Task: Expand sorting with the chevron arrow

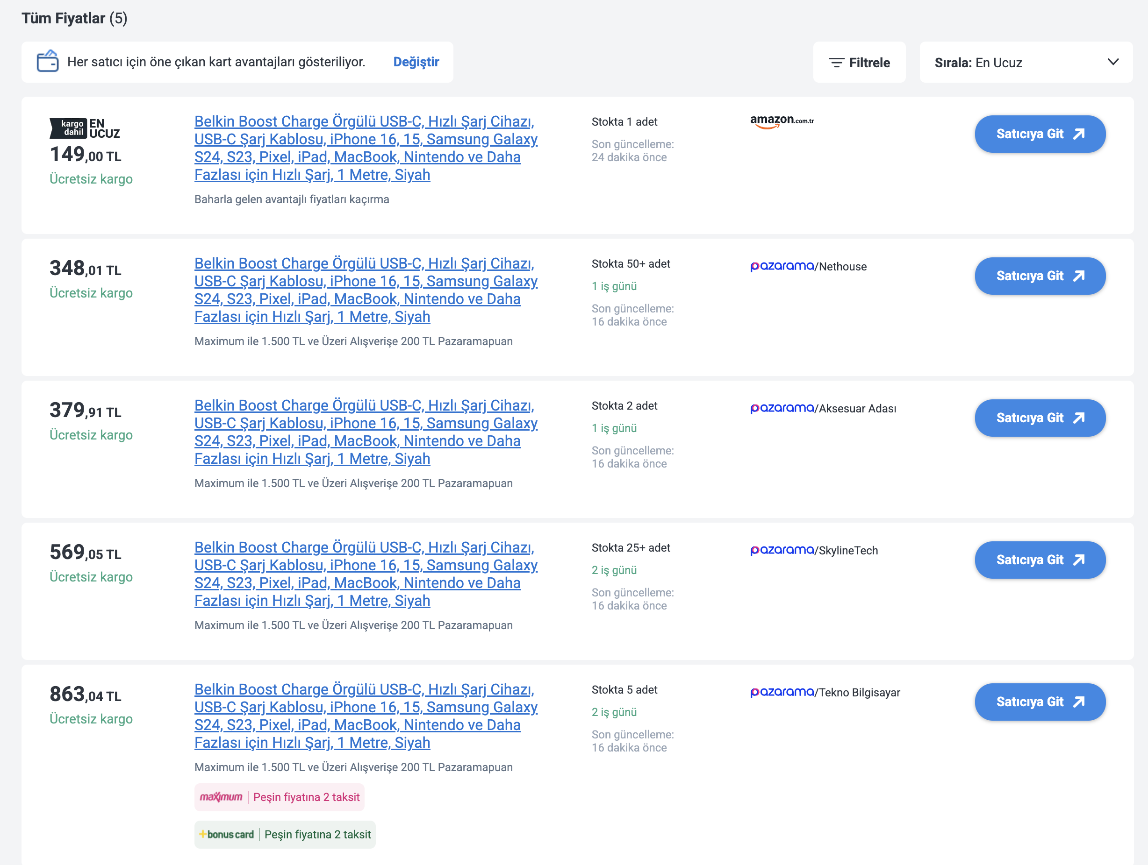Action: click(1112, 62)
